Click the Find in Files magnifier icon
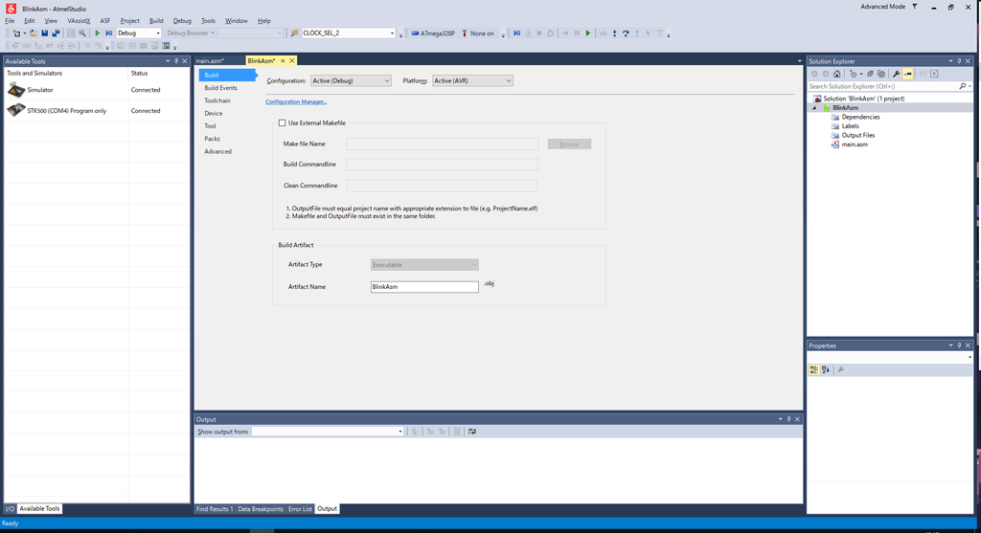The width and height of the screenshot is (981, 533). (x=82, y=33)
